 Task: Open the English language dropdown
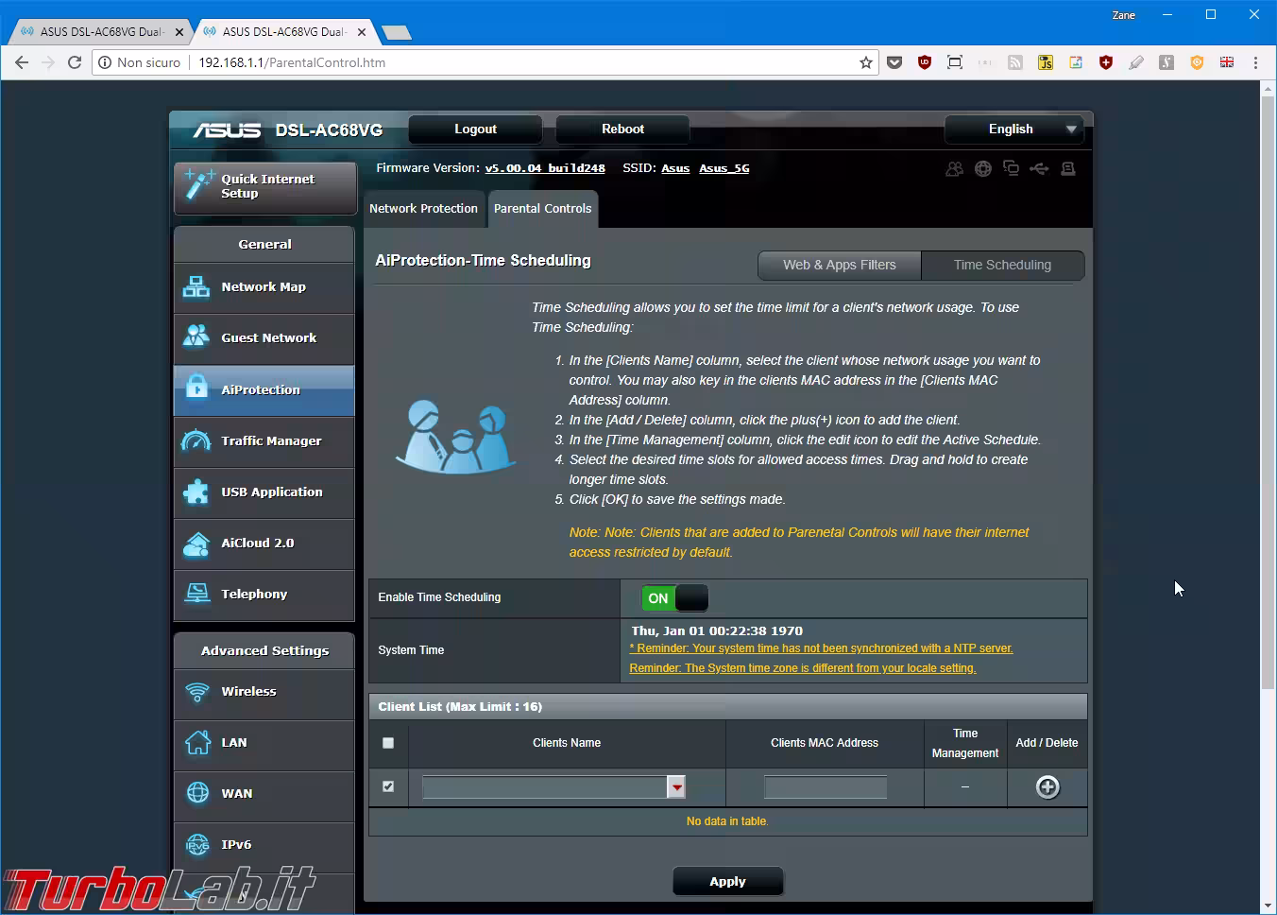click(1013, 129)
